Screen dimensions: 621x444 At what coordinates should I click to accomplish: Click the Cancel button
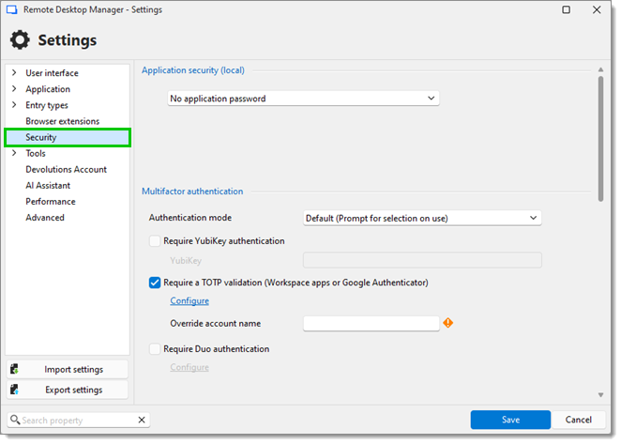click(578, 420)
